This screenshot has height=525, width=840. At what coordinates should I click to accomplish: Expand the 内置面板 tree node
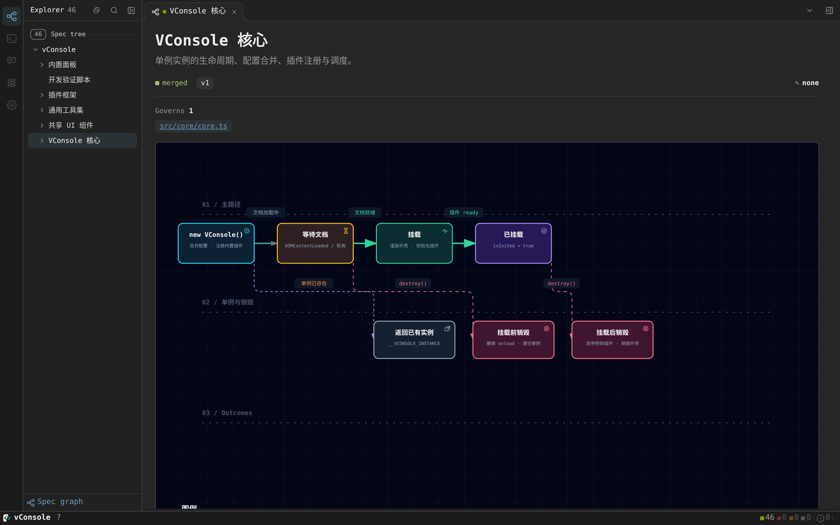point(42,65)
